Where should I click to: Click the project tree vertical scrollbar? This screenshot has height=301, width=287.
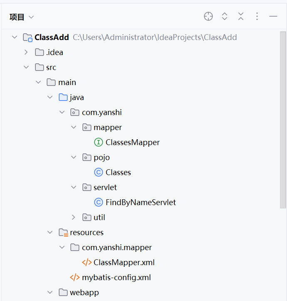283,125
